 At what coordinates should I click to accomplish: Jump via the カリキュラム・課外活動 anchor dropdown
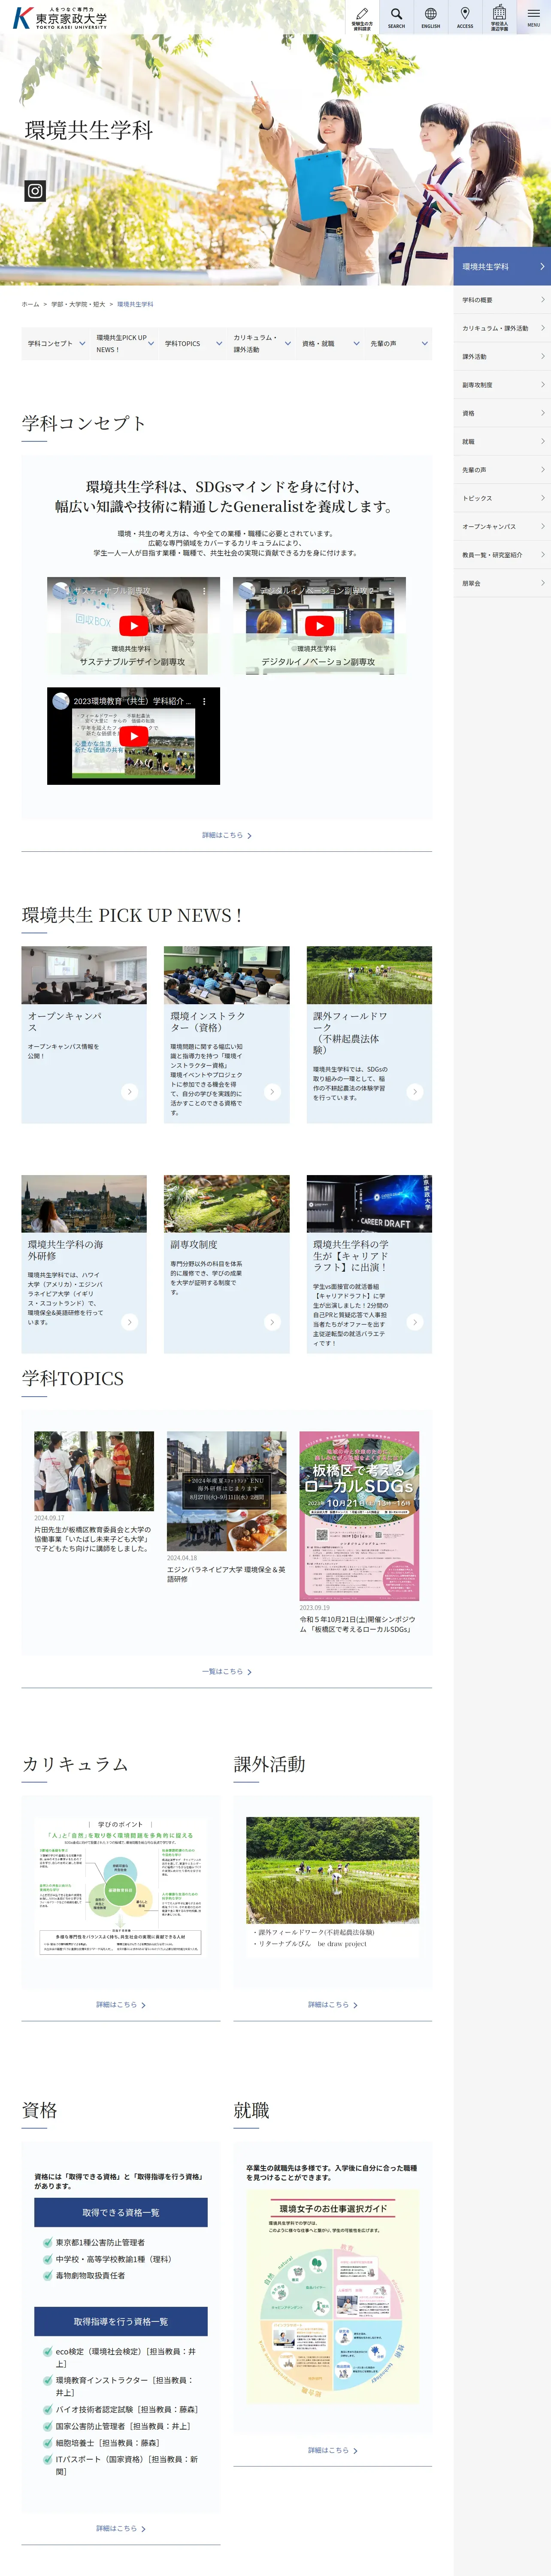pyautogui.click(x=261, y=343)
